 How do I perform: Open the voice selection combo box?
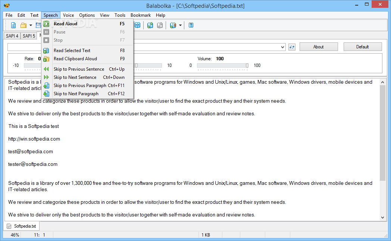tap(282, 47)
